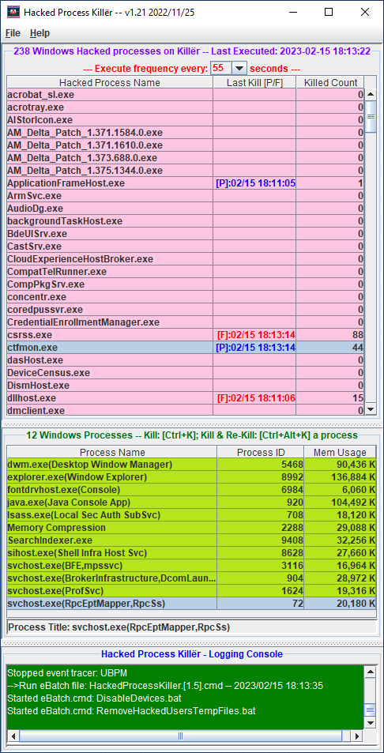Open the File menu
Image resolution: width=384 pixels, height=753 pixels.
tap(13, 33)
